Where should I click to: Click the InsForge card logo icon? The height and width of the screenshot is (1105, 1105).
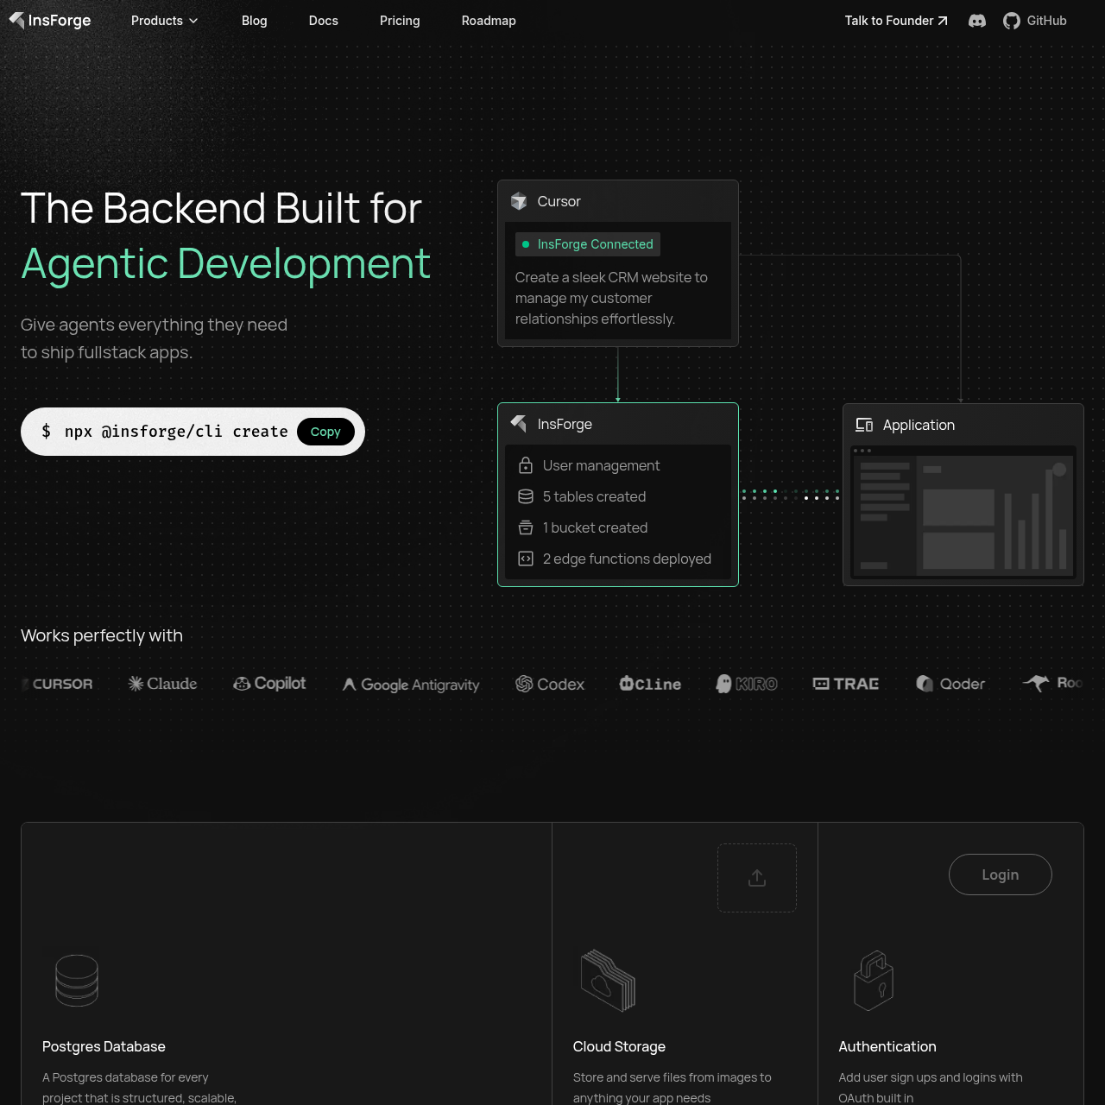click(519, 424)
